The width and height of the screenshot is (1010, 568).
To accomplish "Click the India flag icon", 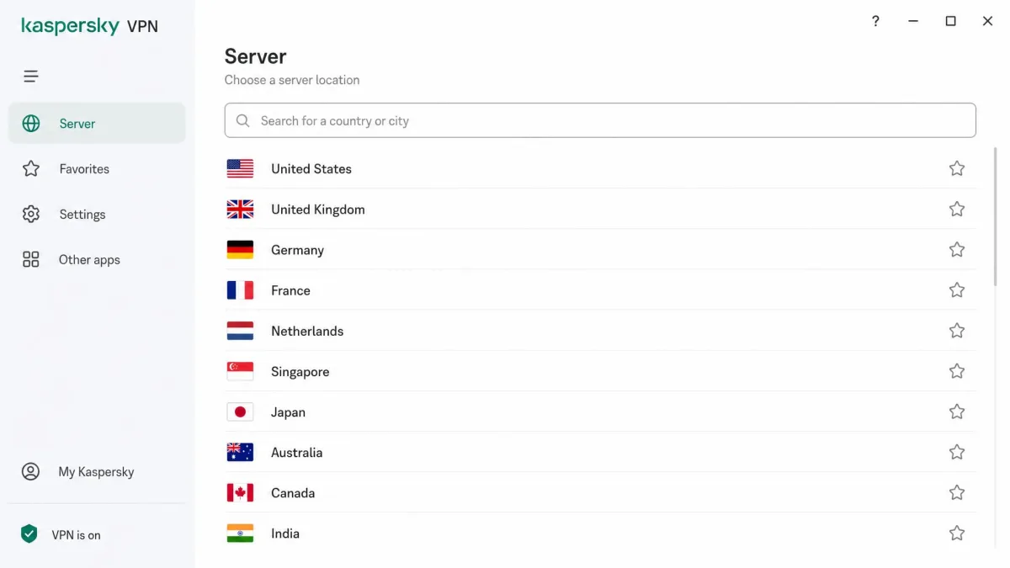I will click(x=240, y=533).
